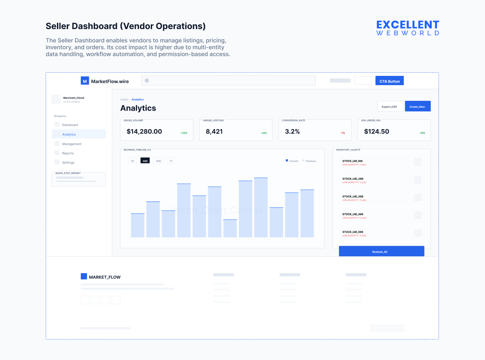Click the restock icon beside STOCK_UID_199

pyautogui.click(x=418, y=162)
